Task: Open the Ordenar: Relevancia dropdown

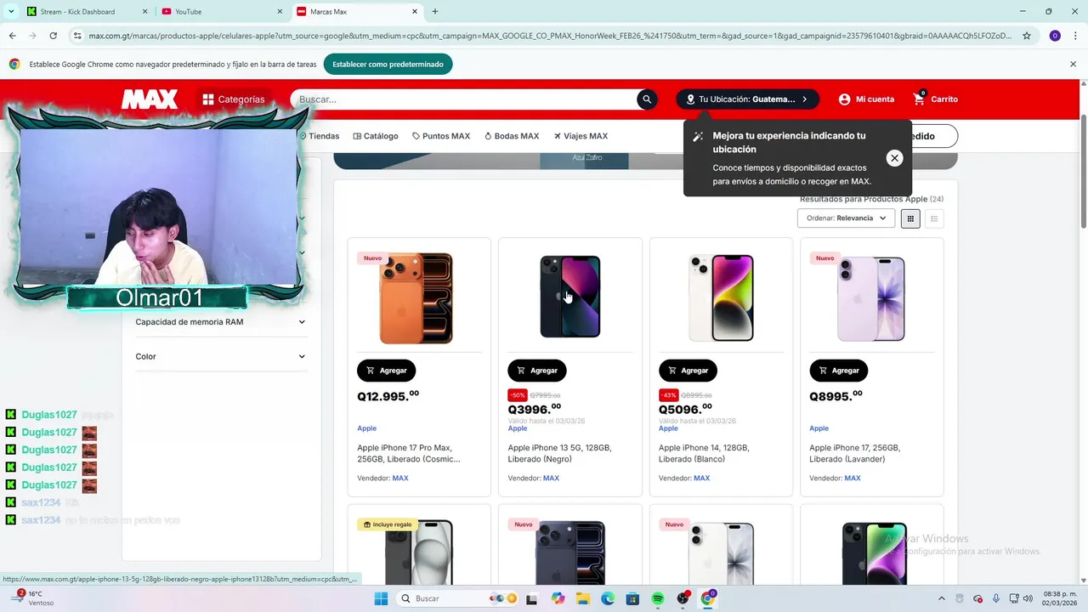Action: 846,218
